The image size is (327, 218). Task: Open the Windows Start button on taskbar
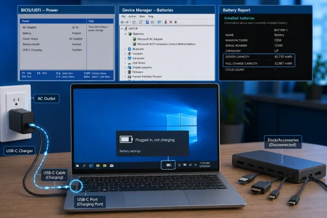tap(77, 166)
